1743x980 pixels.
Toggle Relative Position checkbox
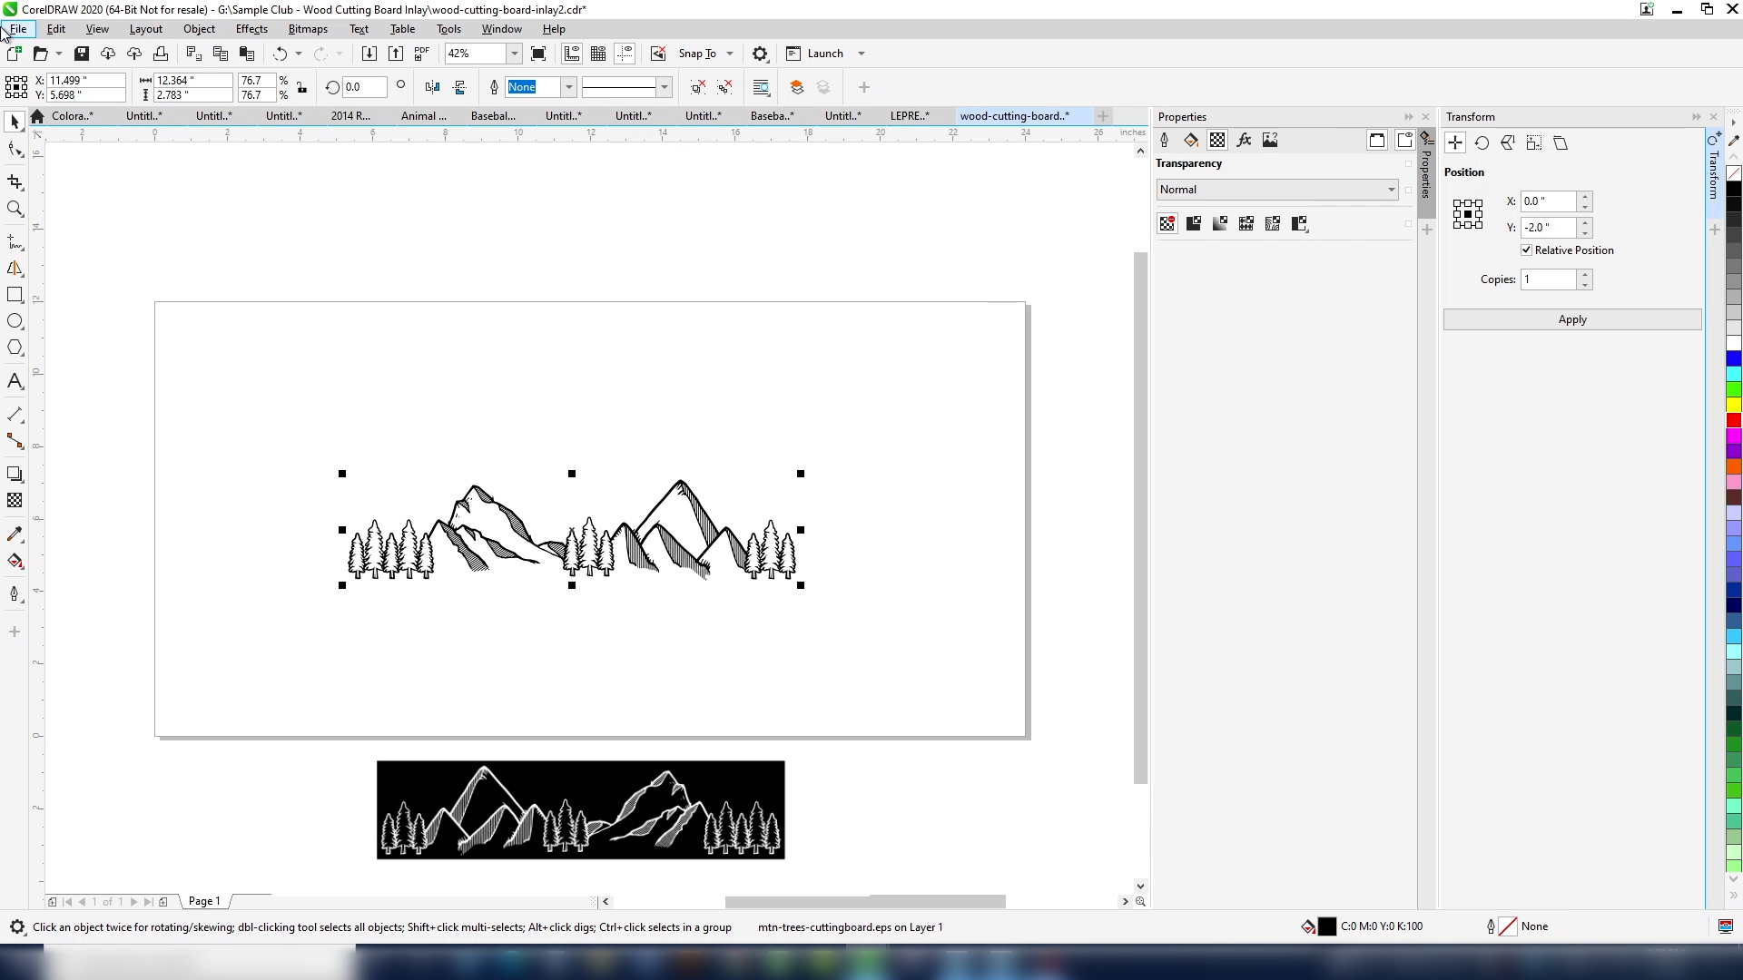tap(1526, 250)
